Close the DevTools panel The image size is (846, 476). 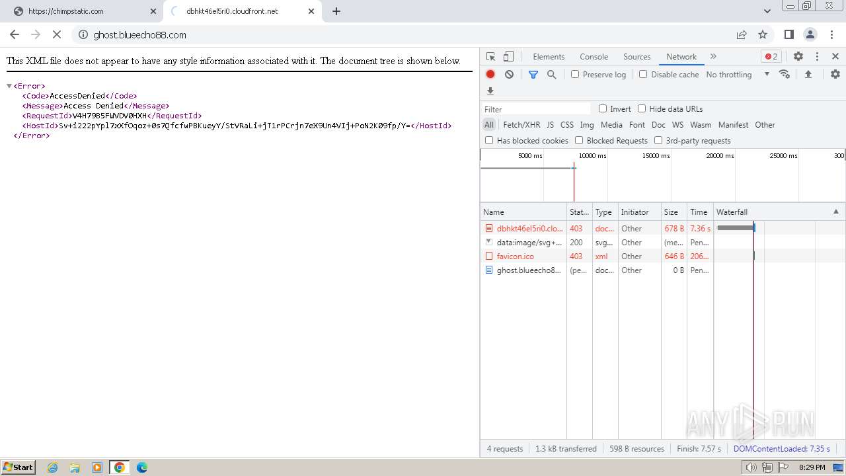(x=835, y=56)
